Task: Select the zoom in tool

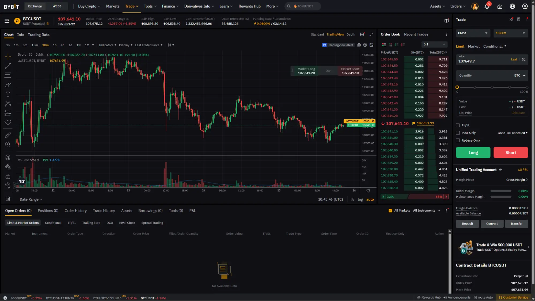Action: coord(8,144)
